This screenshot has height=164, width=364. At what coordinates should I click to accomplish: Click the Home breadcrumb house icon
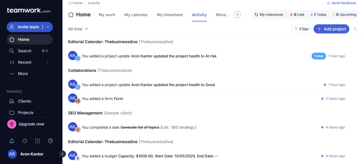point(70,3)
